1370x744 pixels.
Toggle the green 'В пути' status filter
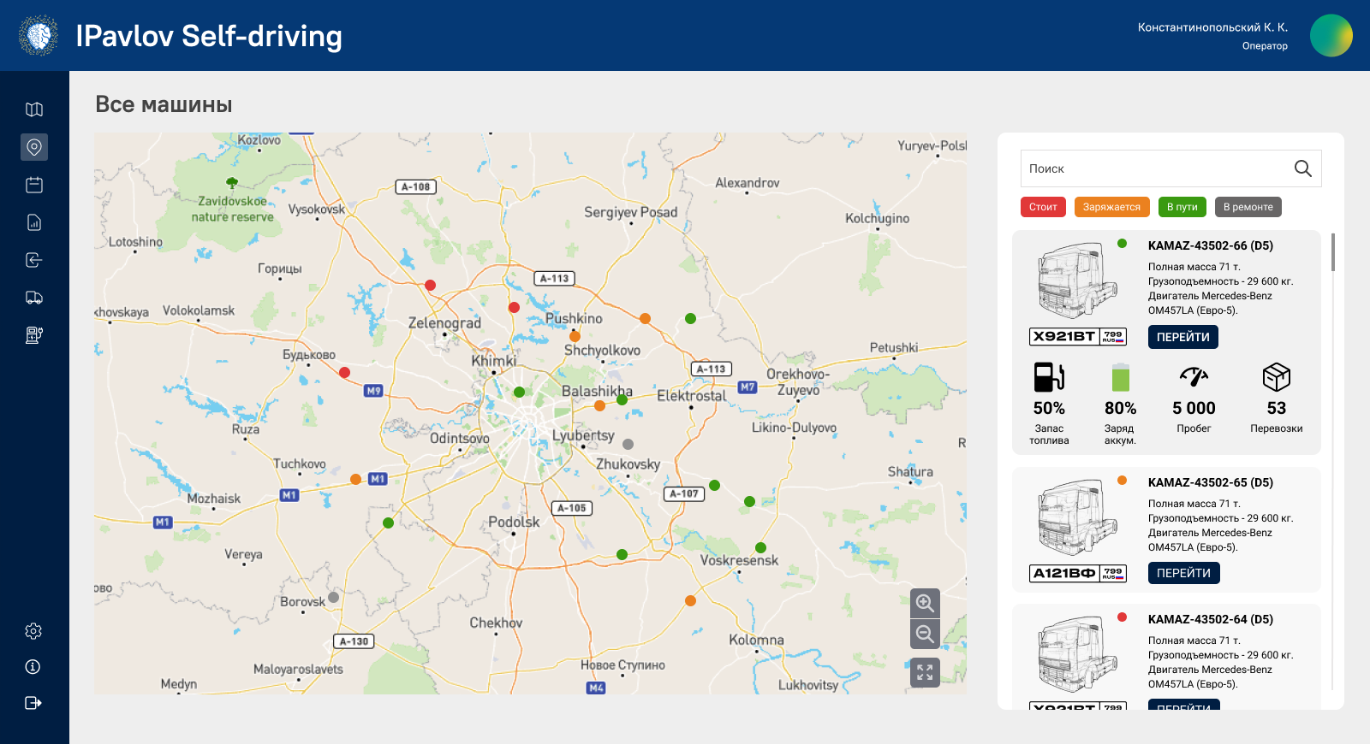tap(1182, 207)
